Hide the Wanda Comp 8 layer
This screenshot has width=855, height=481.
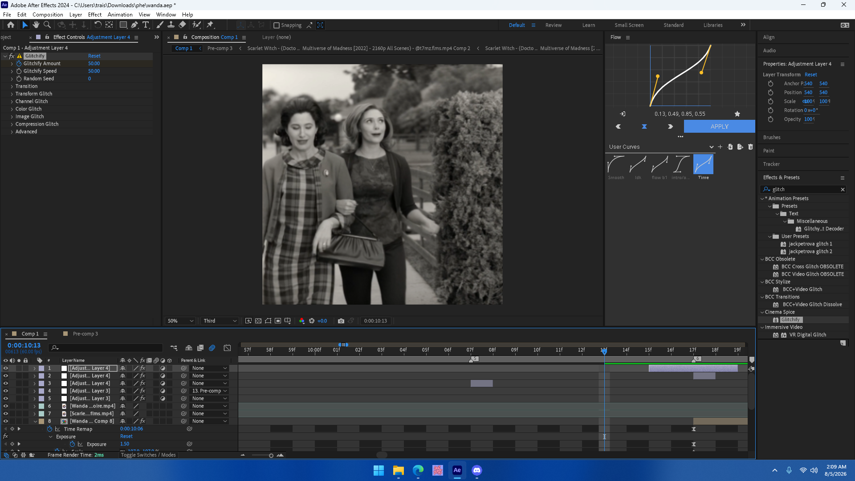(6, 421)
